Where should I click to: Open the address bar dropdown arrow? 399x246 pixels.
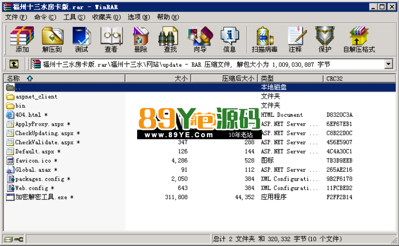point(389,64)
